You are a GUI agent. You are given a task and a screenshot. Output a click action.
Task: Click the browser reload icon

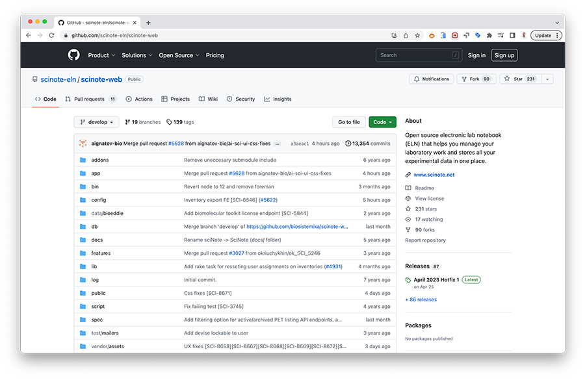pyautogui.click(x=52, y=35)
